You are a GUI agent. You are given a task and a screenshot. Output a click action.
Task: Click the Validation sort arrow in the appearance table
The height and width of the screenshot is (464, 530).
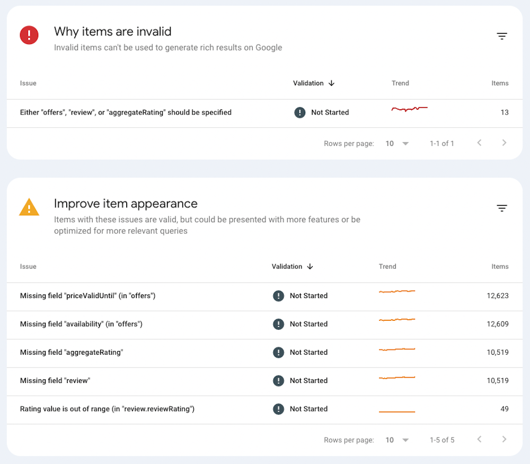(x=310, y=267)
